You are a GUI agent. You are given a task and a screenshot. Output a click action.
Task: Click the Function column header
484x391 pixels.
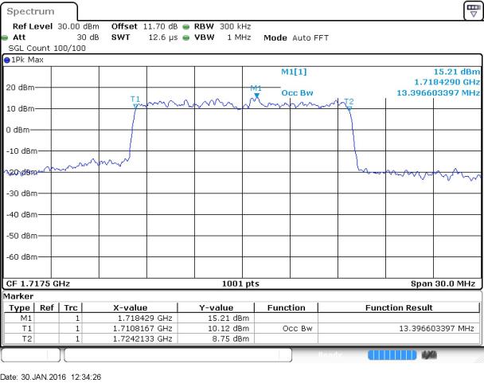(x=286, y=308)
